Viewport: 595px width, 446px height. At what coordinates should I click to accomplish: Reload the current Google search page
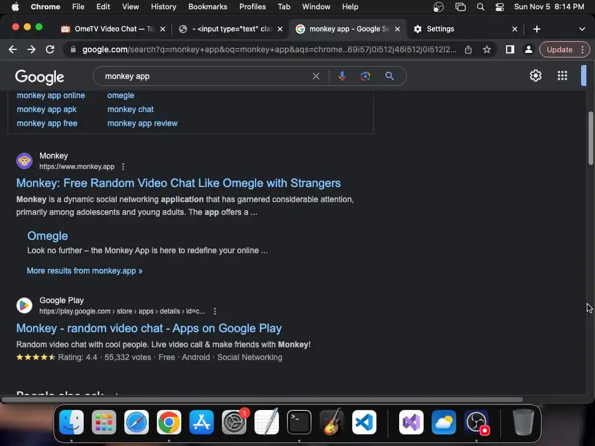(x=50, y=49)
